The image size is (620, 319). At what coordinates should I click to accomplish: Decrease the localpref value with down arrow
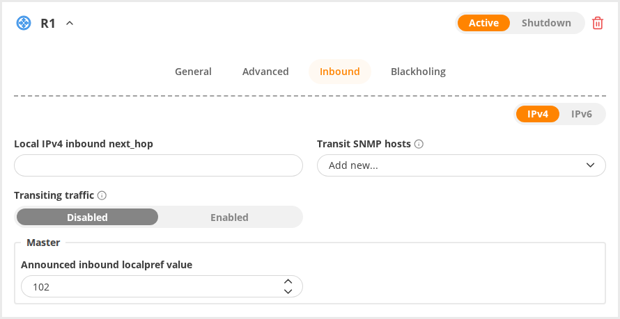coord(288,291)
